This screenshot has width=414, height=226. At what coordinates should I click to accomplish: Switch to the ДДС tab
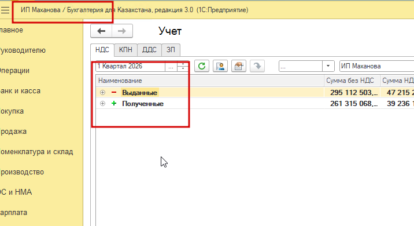[x=149, y=50]
